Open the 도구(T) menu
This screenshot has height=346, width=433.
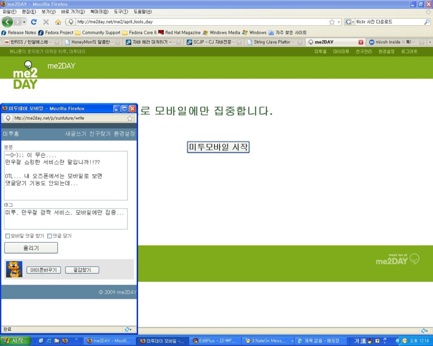pos(121,11)
